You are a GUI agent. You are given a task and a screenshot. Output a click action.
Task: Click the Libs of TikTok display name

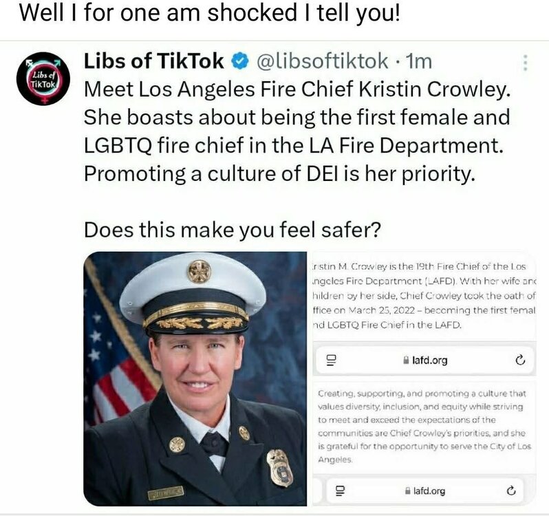pyautogui.click(x=153, y=61)
